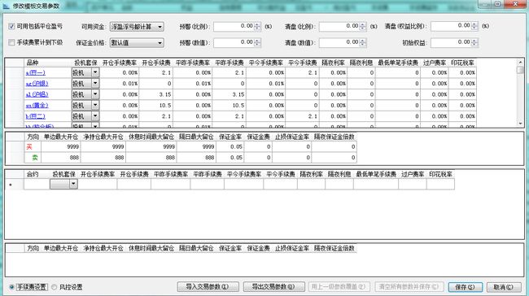Click the 单边最大开仓 cell 888 in 卖 row
The image size is (529, 296).
coord(61,158)
